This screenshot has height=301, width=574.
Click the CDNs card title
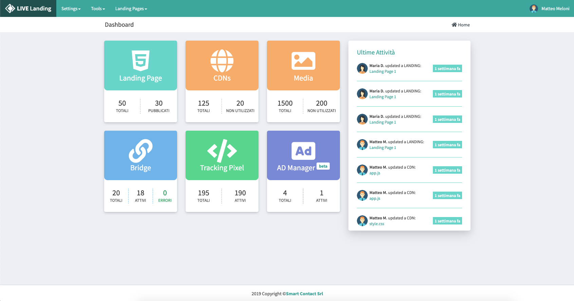pyautogui.click(x=222, y=78)
